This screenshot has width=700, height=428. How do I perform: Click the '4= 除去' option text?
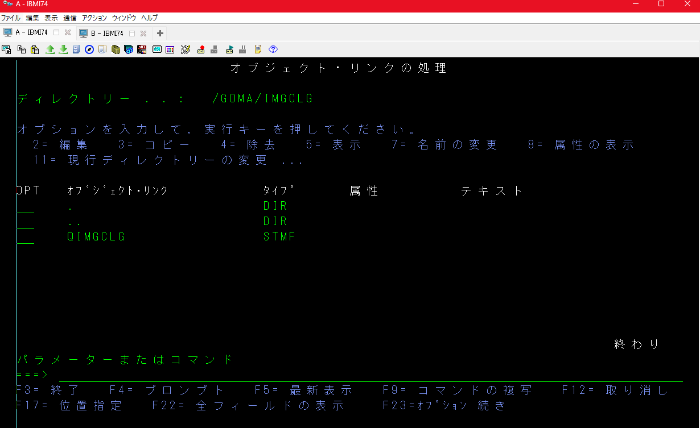click(248, 145)
